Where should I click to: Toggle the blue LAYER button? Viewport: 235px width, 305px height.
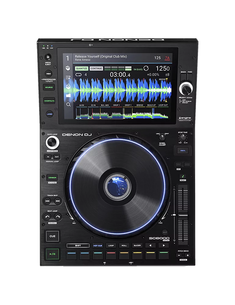click(x=49, y=114)
